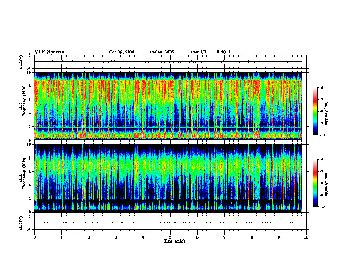
Task: Click inside the ch.2 spectrogram panel
Action: tap(168, 178)
